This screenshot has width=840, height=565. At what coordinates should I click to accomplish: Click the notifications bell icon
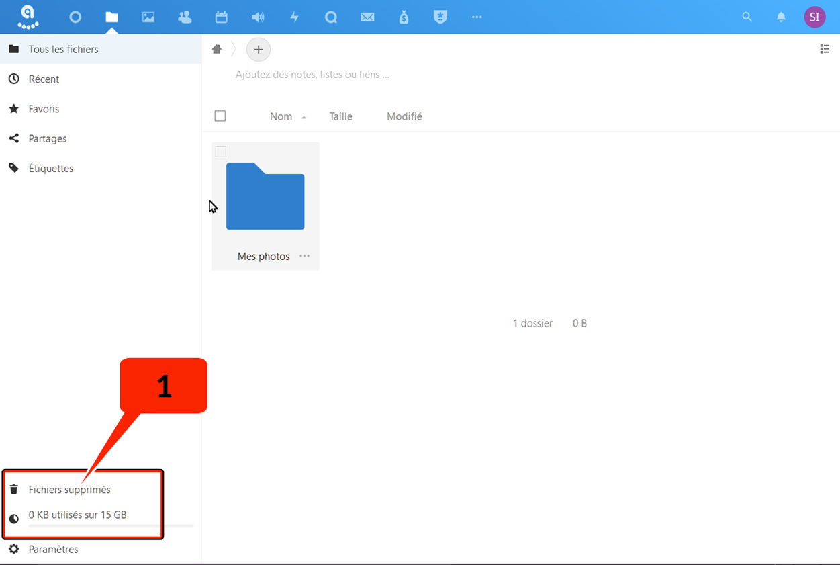click(x=781, y=17)
